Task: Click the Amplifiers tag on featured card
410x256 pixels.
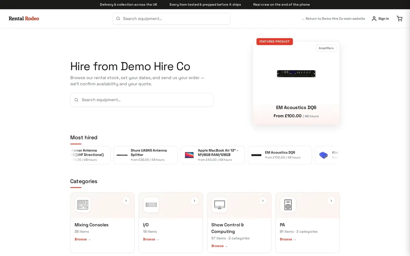Action: coord(326,48)
